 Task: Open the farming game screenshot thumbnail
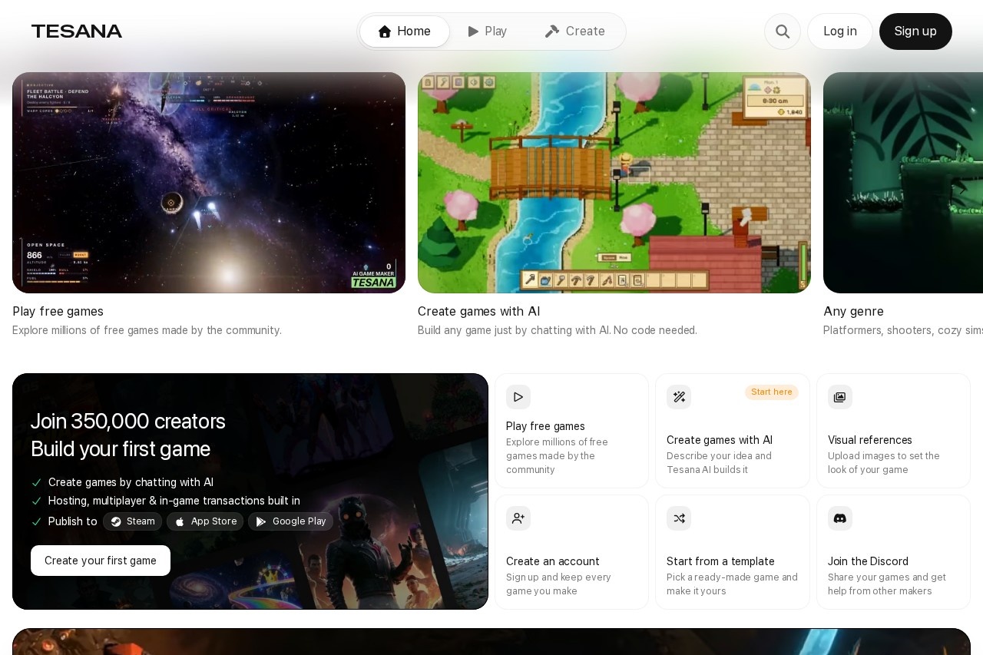pos(614,183)
